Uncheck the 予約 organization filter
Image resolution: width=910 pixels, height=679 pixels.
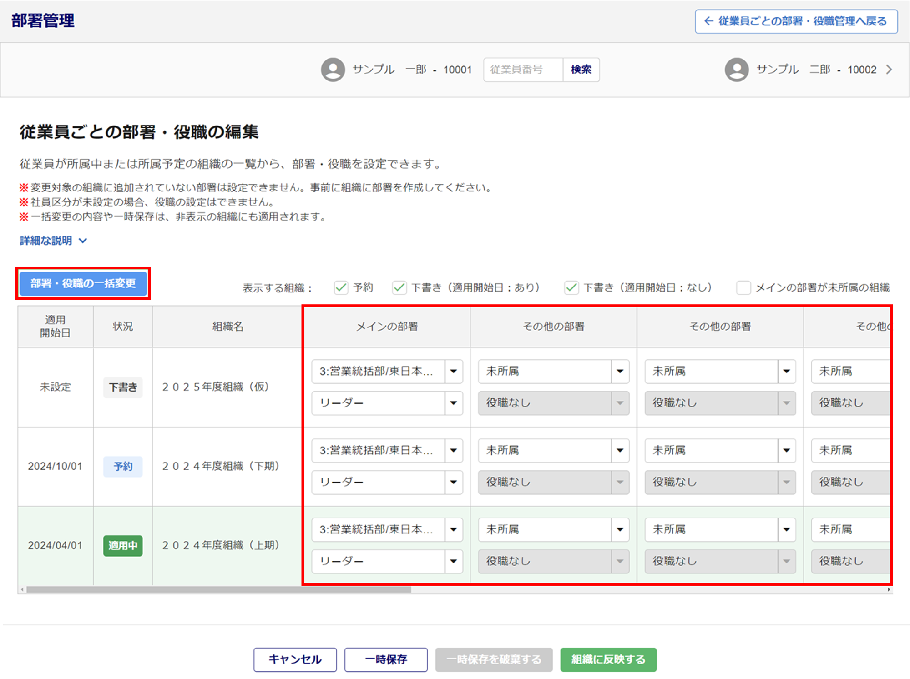tap(341, 287)
